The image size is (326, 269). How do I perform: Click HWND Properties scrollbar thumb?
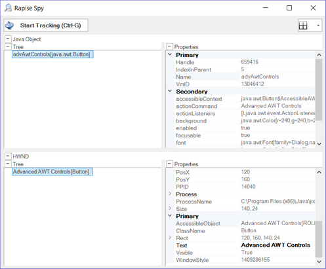tap(319, 239)
